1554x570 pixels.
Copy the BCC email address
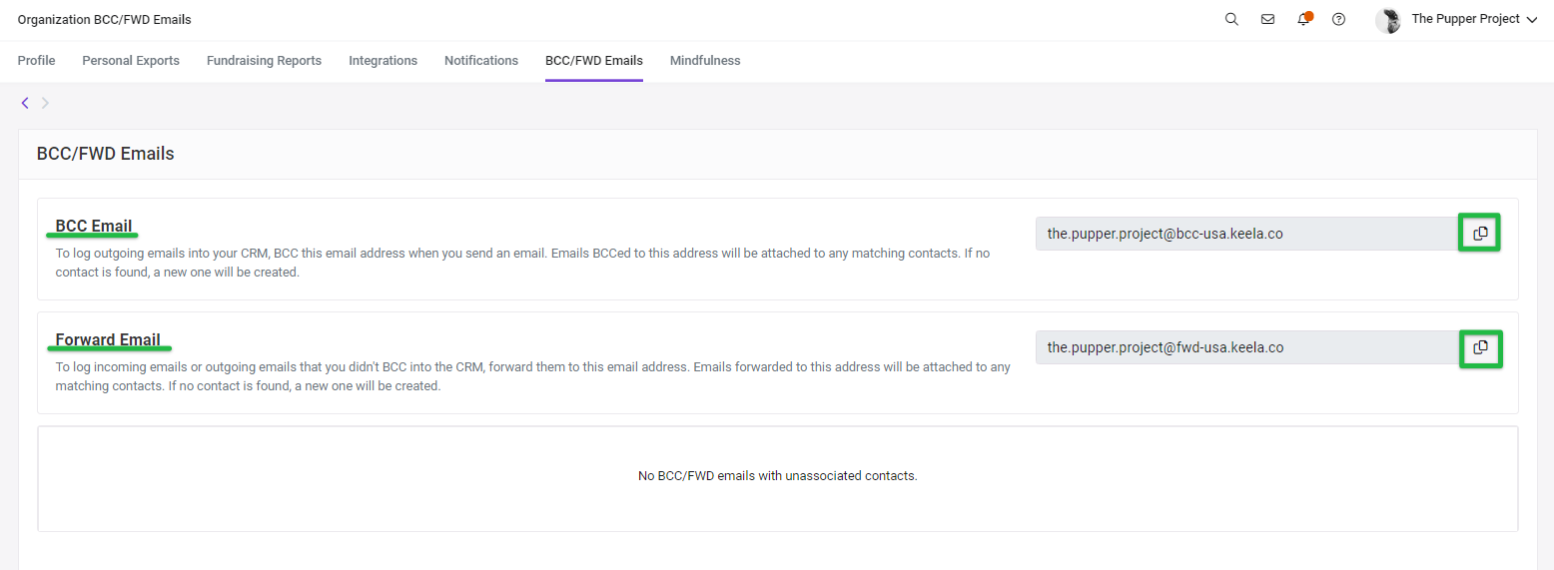coord(1480,234)
